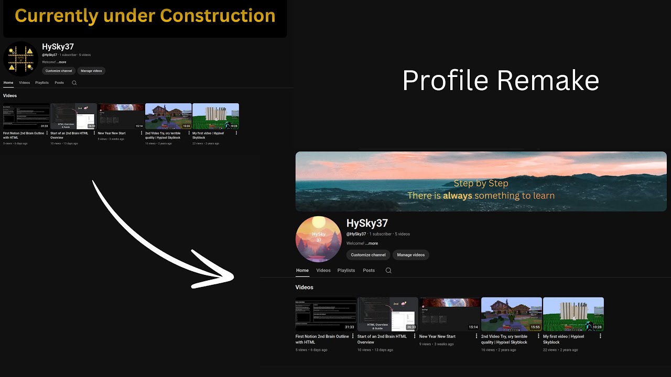The image size is (671, 377).
Task: Select Posts tab in the new large profile
Action: pyautogui.click(x=369, y=271)
